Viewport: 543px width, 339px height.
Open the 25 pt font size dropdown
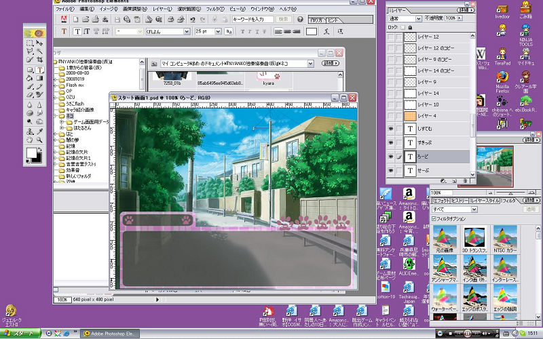pyautogui.click(x=218, y=31)
